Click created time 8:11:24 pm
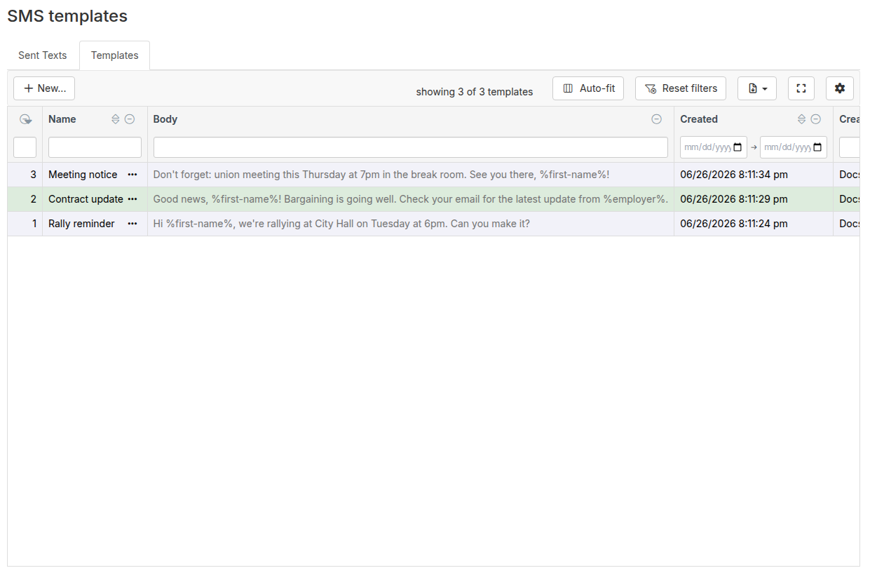The height and width of the screenshot is (568, 870). click(734, 224)
